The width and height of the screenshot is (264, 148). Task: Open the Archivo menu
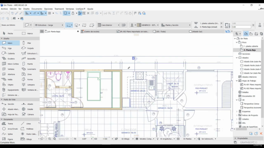(5, 9)
